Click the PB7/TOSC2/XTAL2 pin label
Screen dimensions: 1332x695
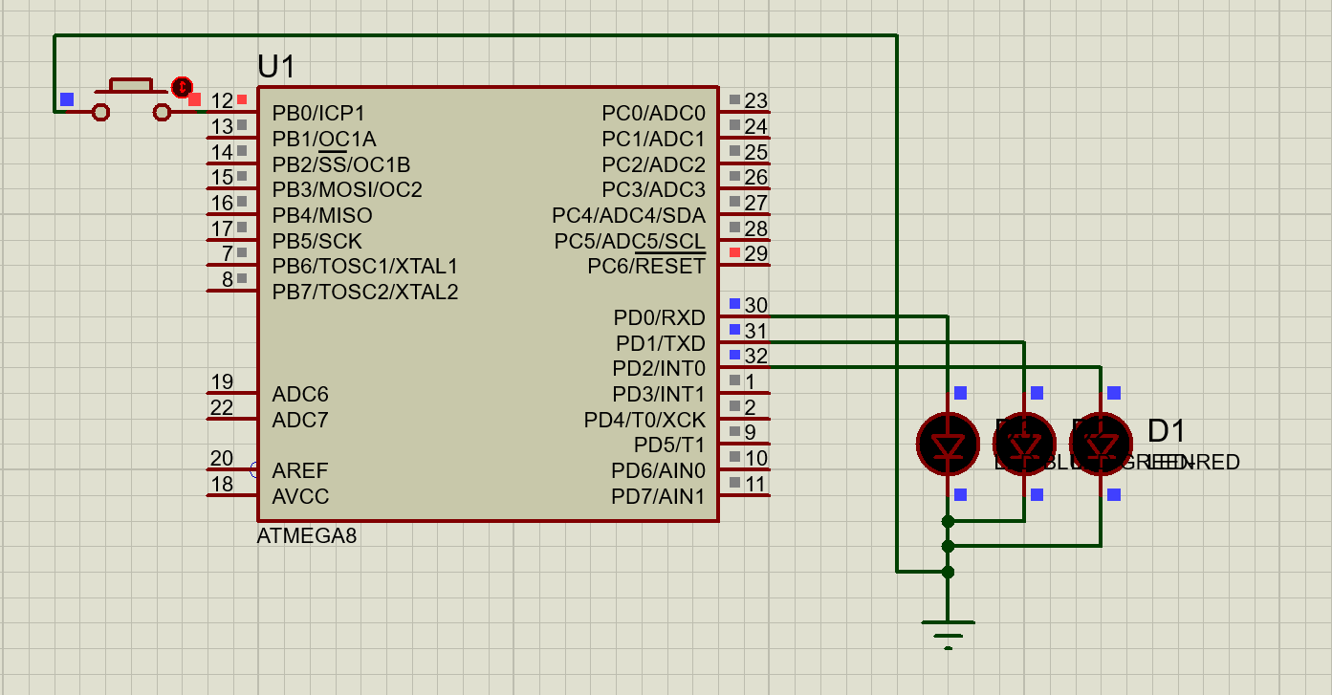point(365,292)
